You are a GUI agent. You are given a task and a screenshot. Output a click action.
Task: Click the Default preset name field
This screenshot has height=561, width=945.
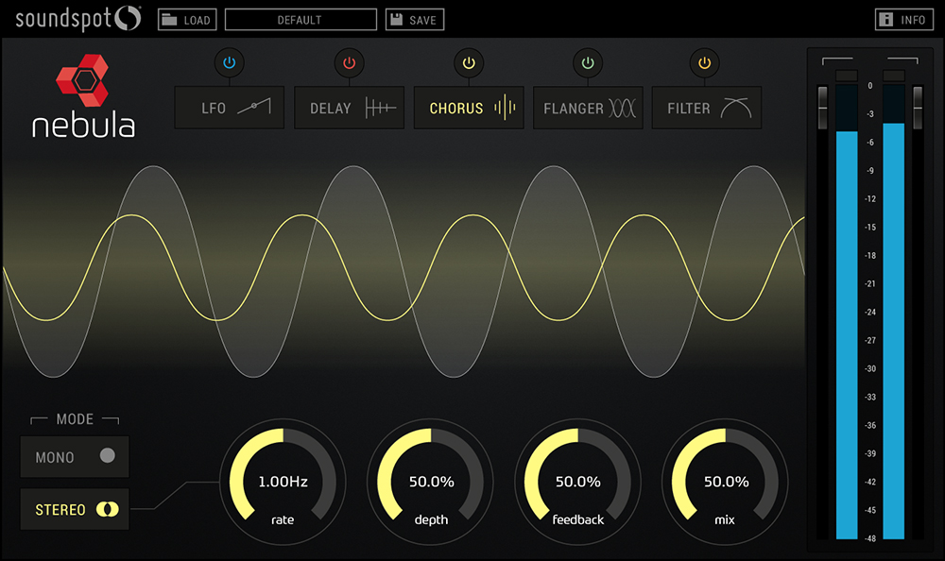tap(301, 20)
